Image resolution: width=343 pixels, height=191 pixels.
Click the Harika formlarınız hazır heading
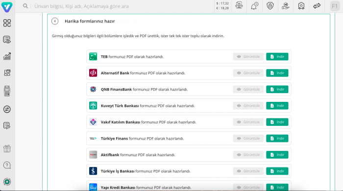[90, 21]
